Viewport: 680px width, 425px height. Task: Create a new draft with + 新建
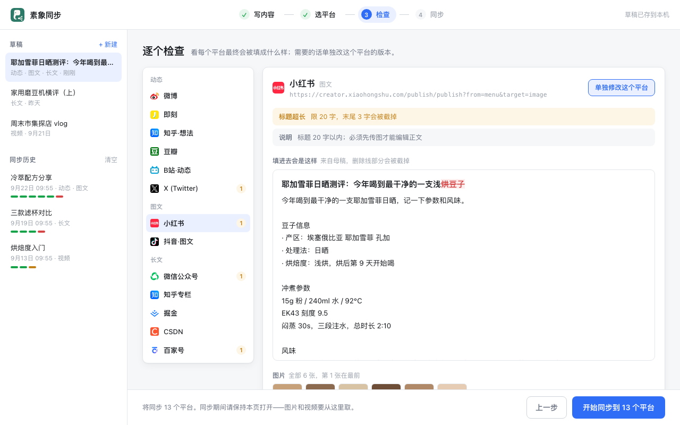click(108, 45)
